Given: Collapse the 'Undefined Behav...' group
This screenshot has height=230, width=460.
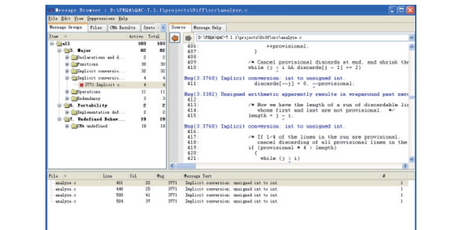Looking at the screenshot, I should coord(59,119).
